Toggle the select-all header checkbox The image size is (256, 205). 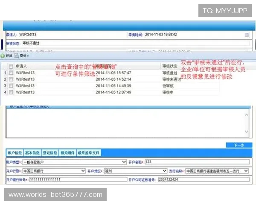11,66
